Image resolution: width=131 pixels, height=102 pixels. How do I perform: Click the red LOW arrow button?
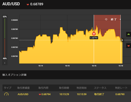tap(129, 46)
